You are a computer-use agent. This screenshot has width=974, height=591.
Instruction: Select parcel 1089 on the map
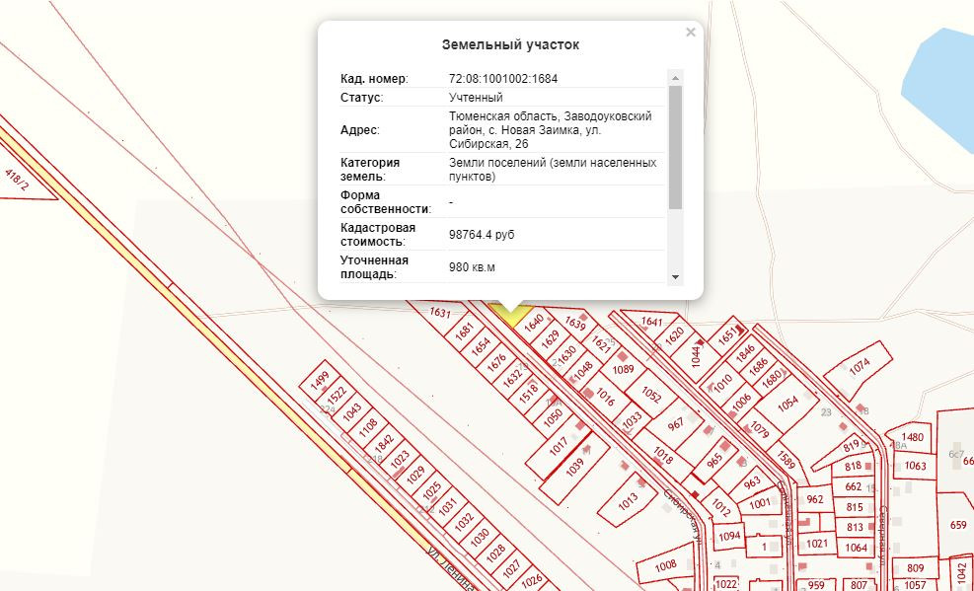[x=623, y=369]
